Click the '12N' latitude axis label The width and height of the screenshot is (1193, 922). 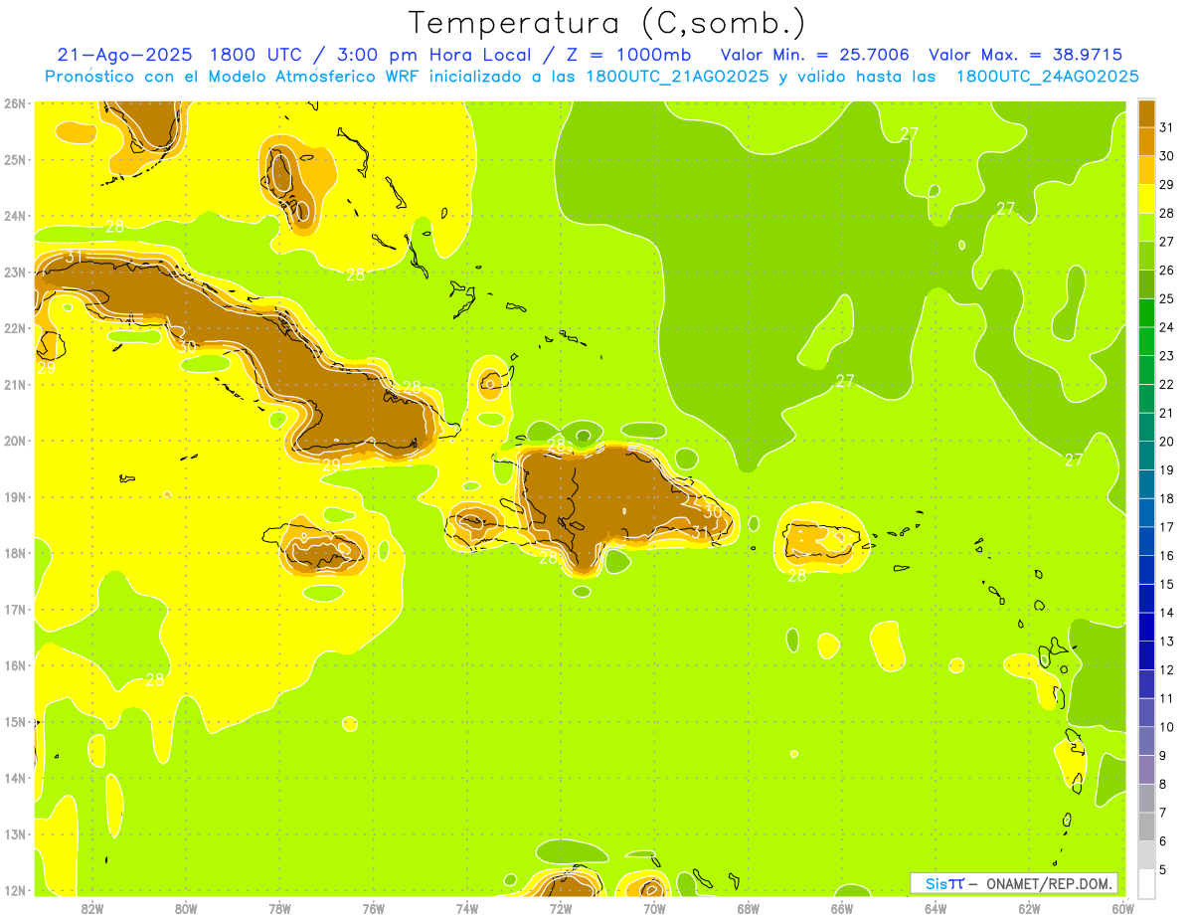tap(15, 890)
